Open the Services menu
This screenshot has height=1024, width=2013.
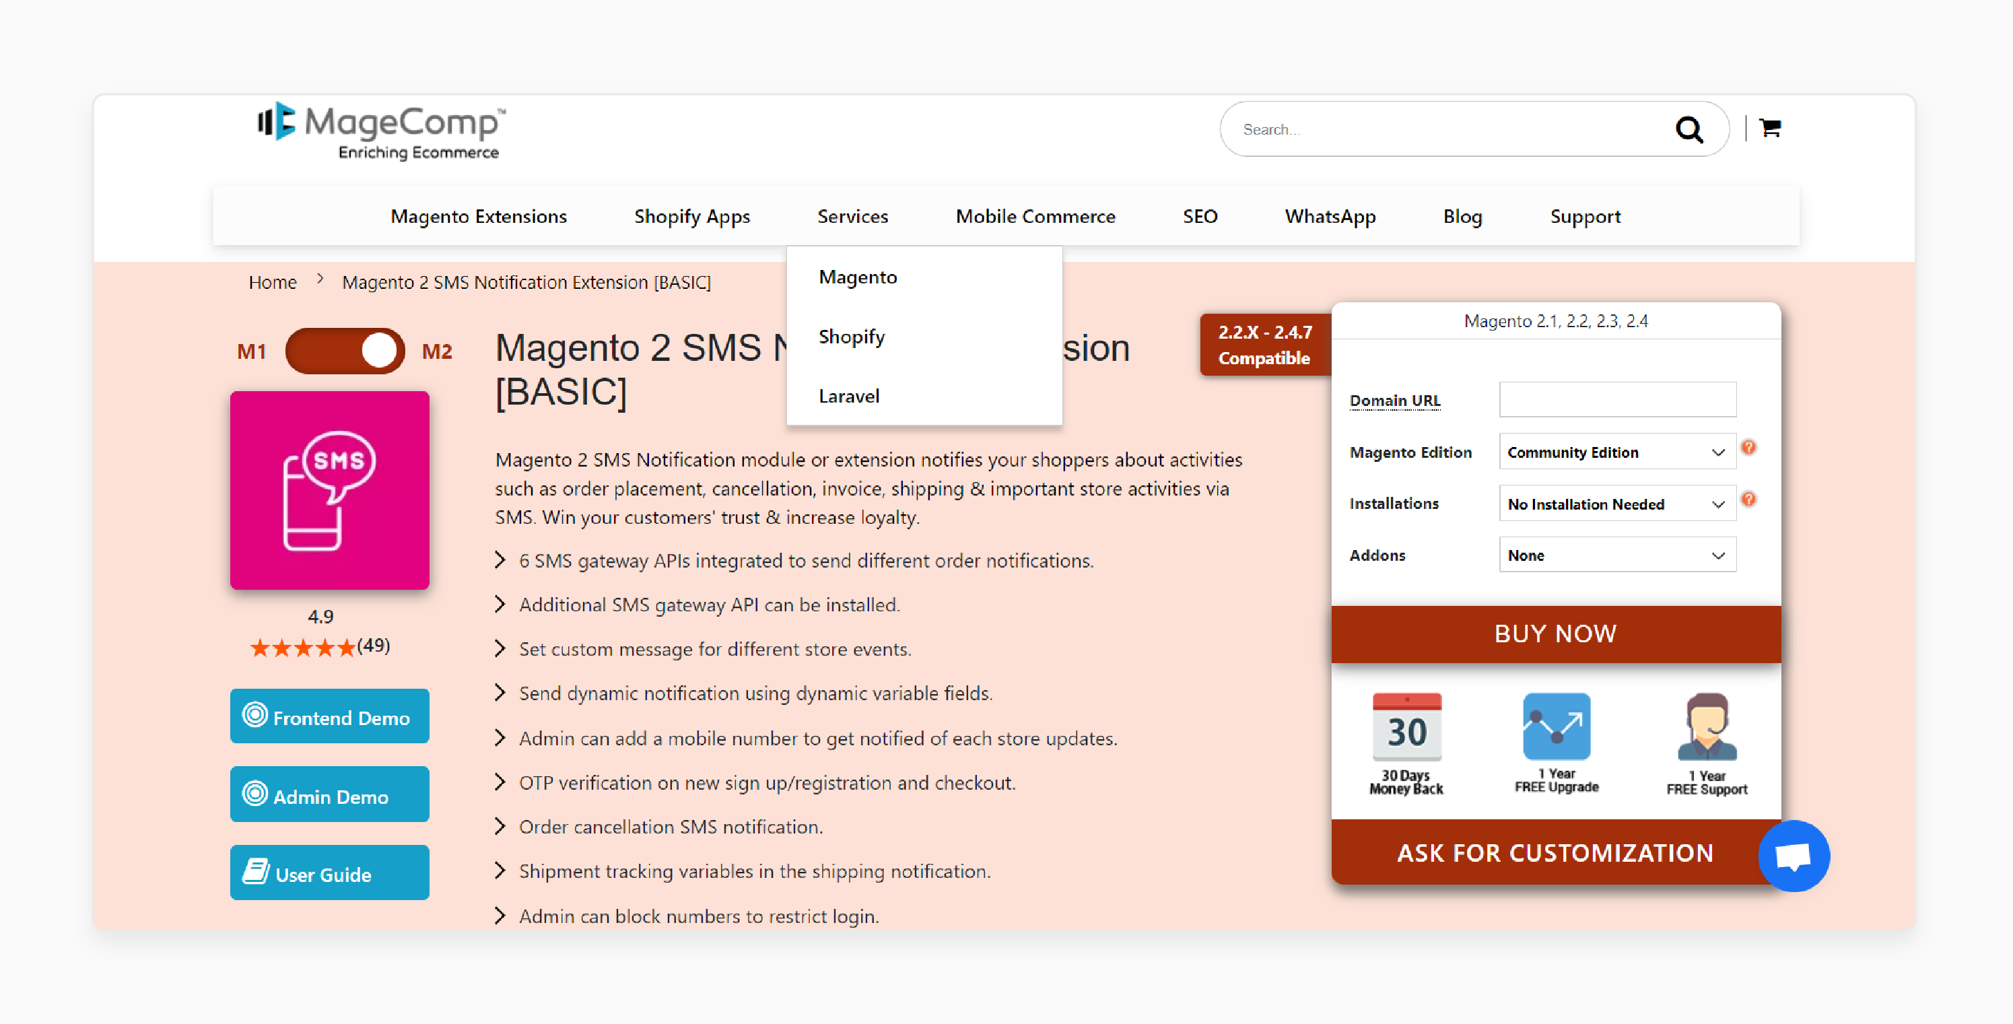[x=852, y=217]
